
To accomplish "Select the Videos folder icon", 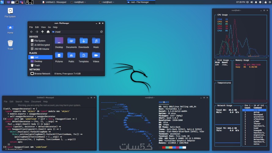I will (x=96, y=57).
